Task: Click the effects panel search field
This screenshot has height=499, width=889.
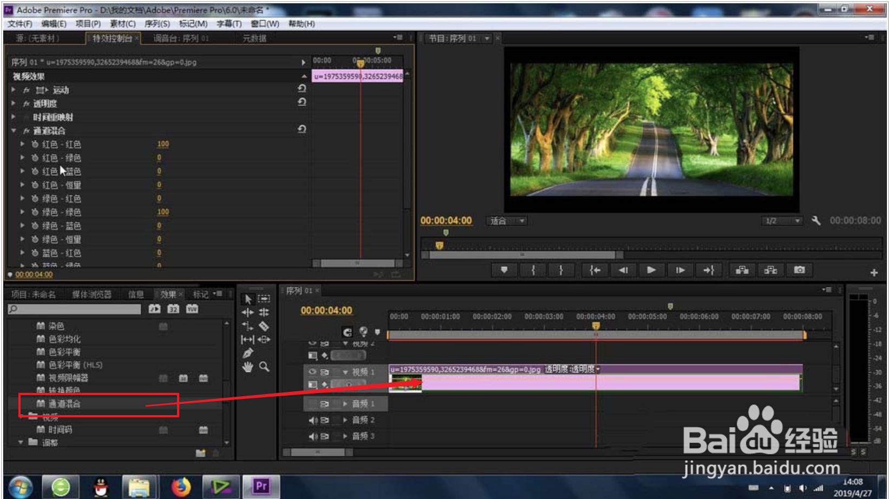Action: (74, 309)
